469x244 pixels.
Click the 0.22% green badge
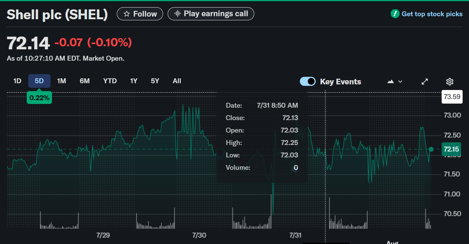(39, 98)
